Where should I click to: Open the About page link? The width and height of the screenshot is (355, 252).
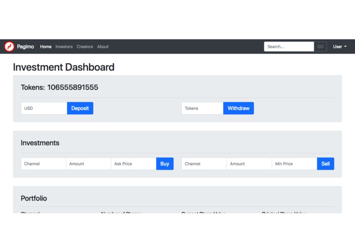click(103, 46)
